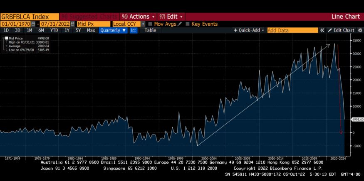Click the Mid Price white color swatch
Screen dimensions: 364x181
click(7, 38)
